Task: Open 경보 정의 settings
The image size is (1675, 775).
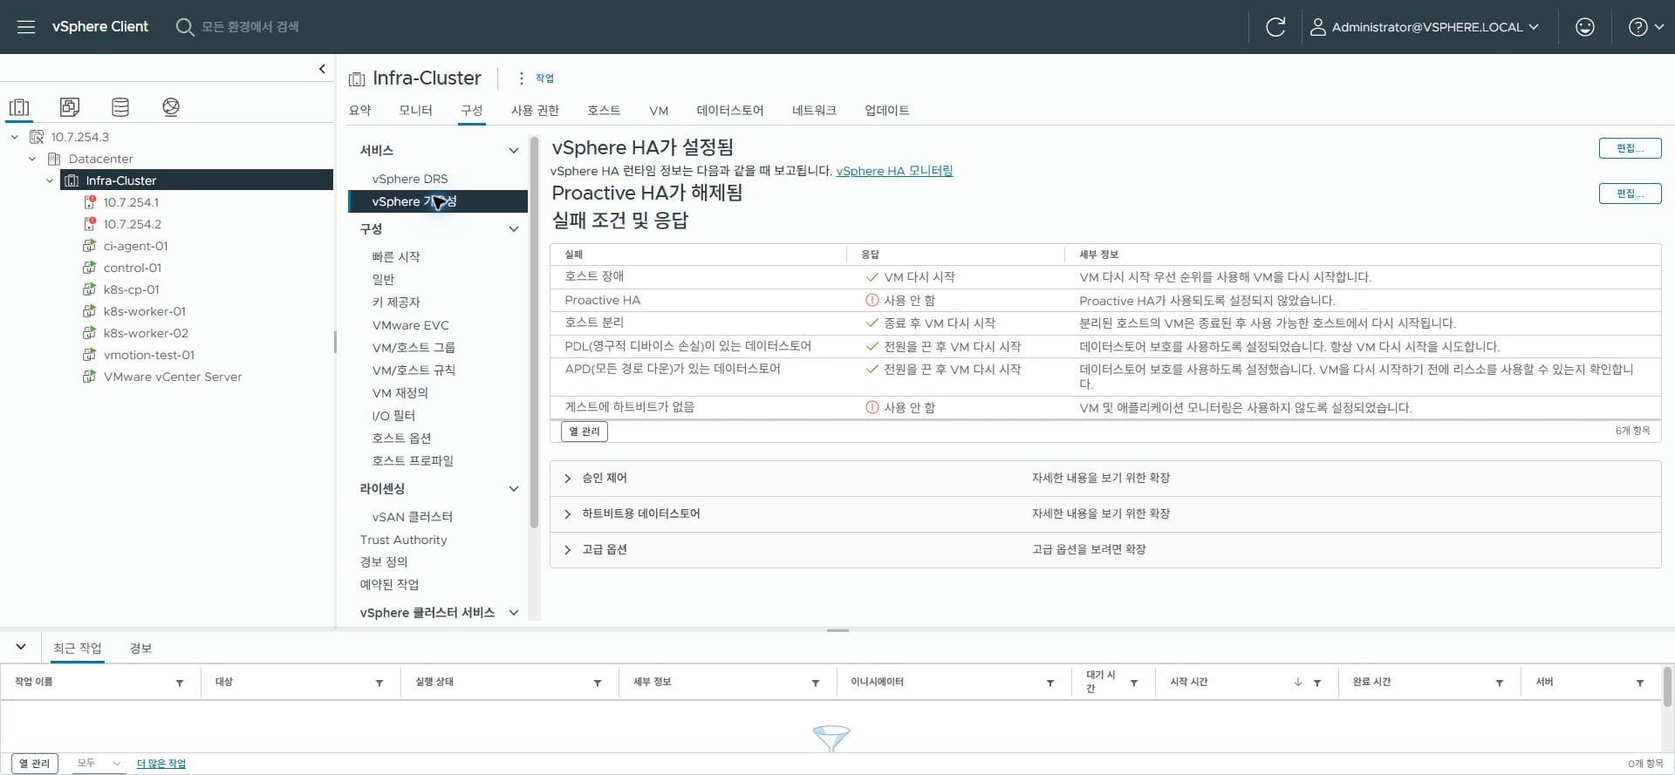Action: (384, 561)
